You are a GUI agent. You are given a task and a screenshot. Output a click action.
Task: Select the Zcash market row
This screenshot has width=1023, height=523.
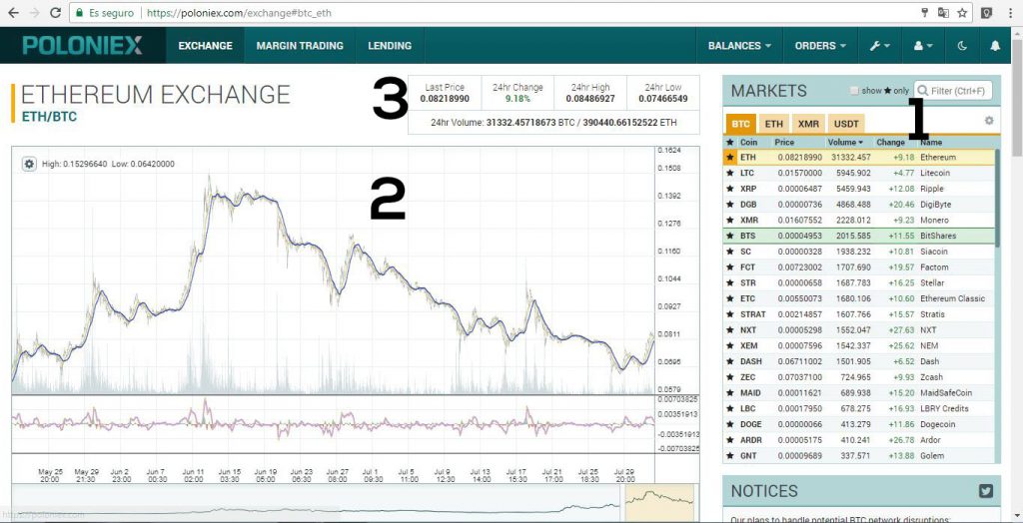click(x=860, y=377)
